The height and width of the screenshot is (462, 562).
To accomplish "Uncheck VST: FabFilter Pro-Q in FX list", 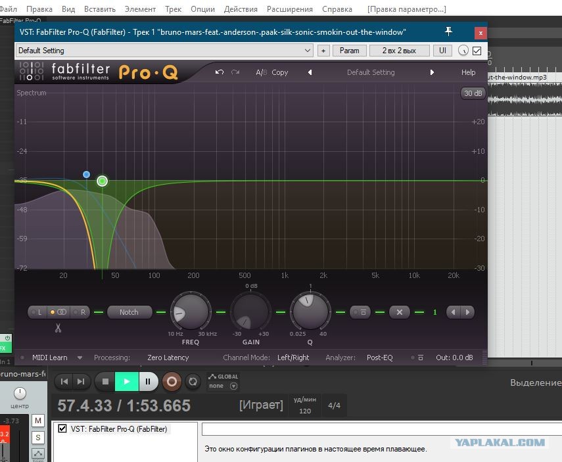I will [62, 428].
